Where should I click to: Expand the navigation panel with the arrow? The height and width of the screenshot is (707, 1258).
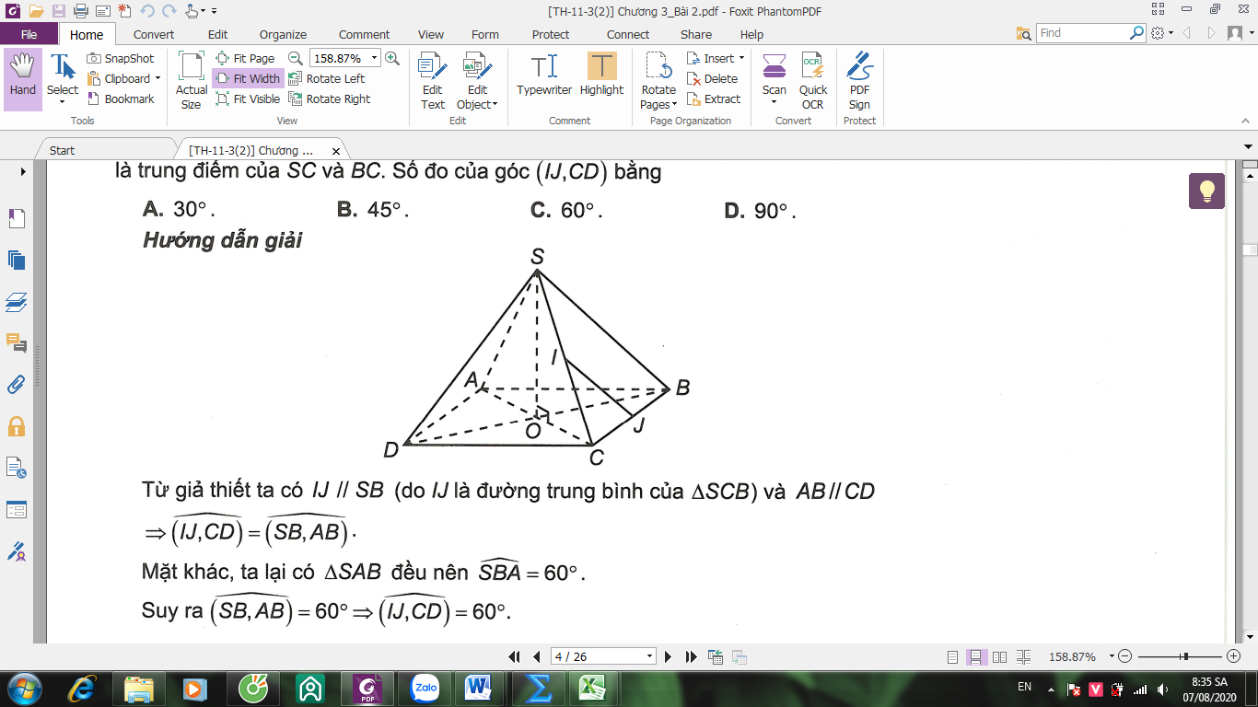coord(23,171)
